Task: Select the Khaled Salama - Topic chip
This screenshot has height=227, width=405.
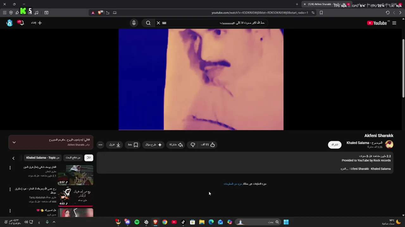Action: click(x=43, y=158)
